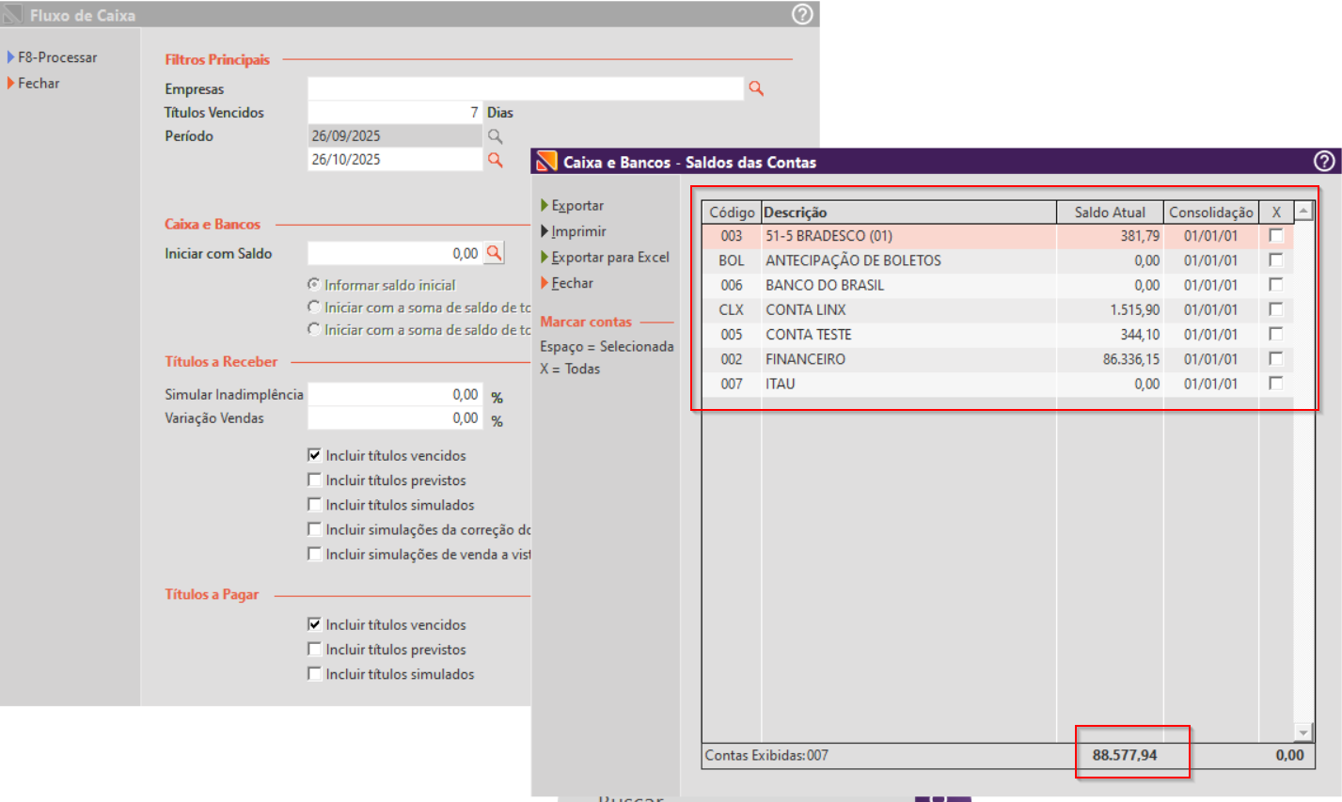The width and height of the screenshot is (1342, 802).
Task: Click the magnifier beside period date 26/10/2025
Action: pyautogui.click(x=495, y=160)
